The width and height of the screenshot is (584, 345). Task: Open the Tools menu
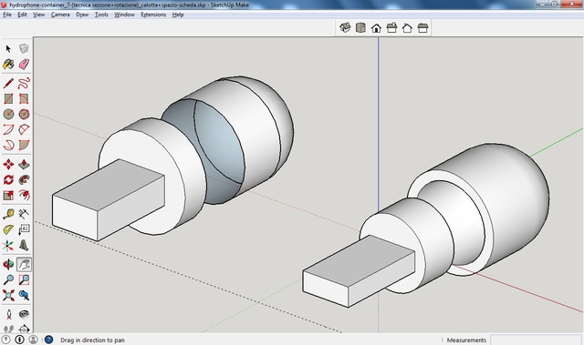(101, 15)
